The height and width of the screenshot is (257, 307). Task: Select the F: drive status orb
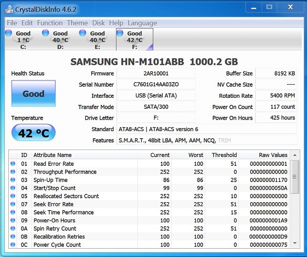pyautogui.click(x=120, y=33)
